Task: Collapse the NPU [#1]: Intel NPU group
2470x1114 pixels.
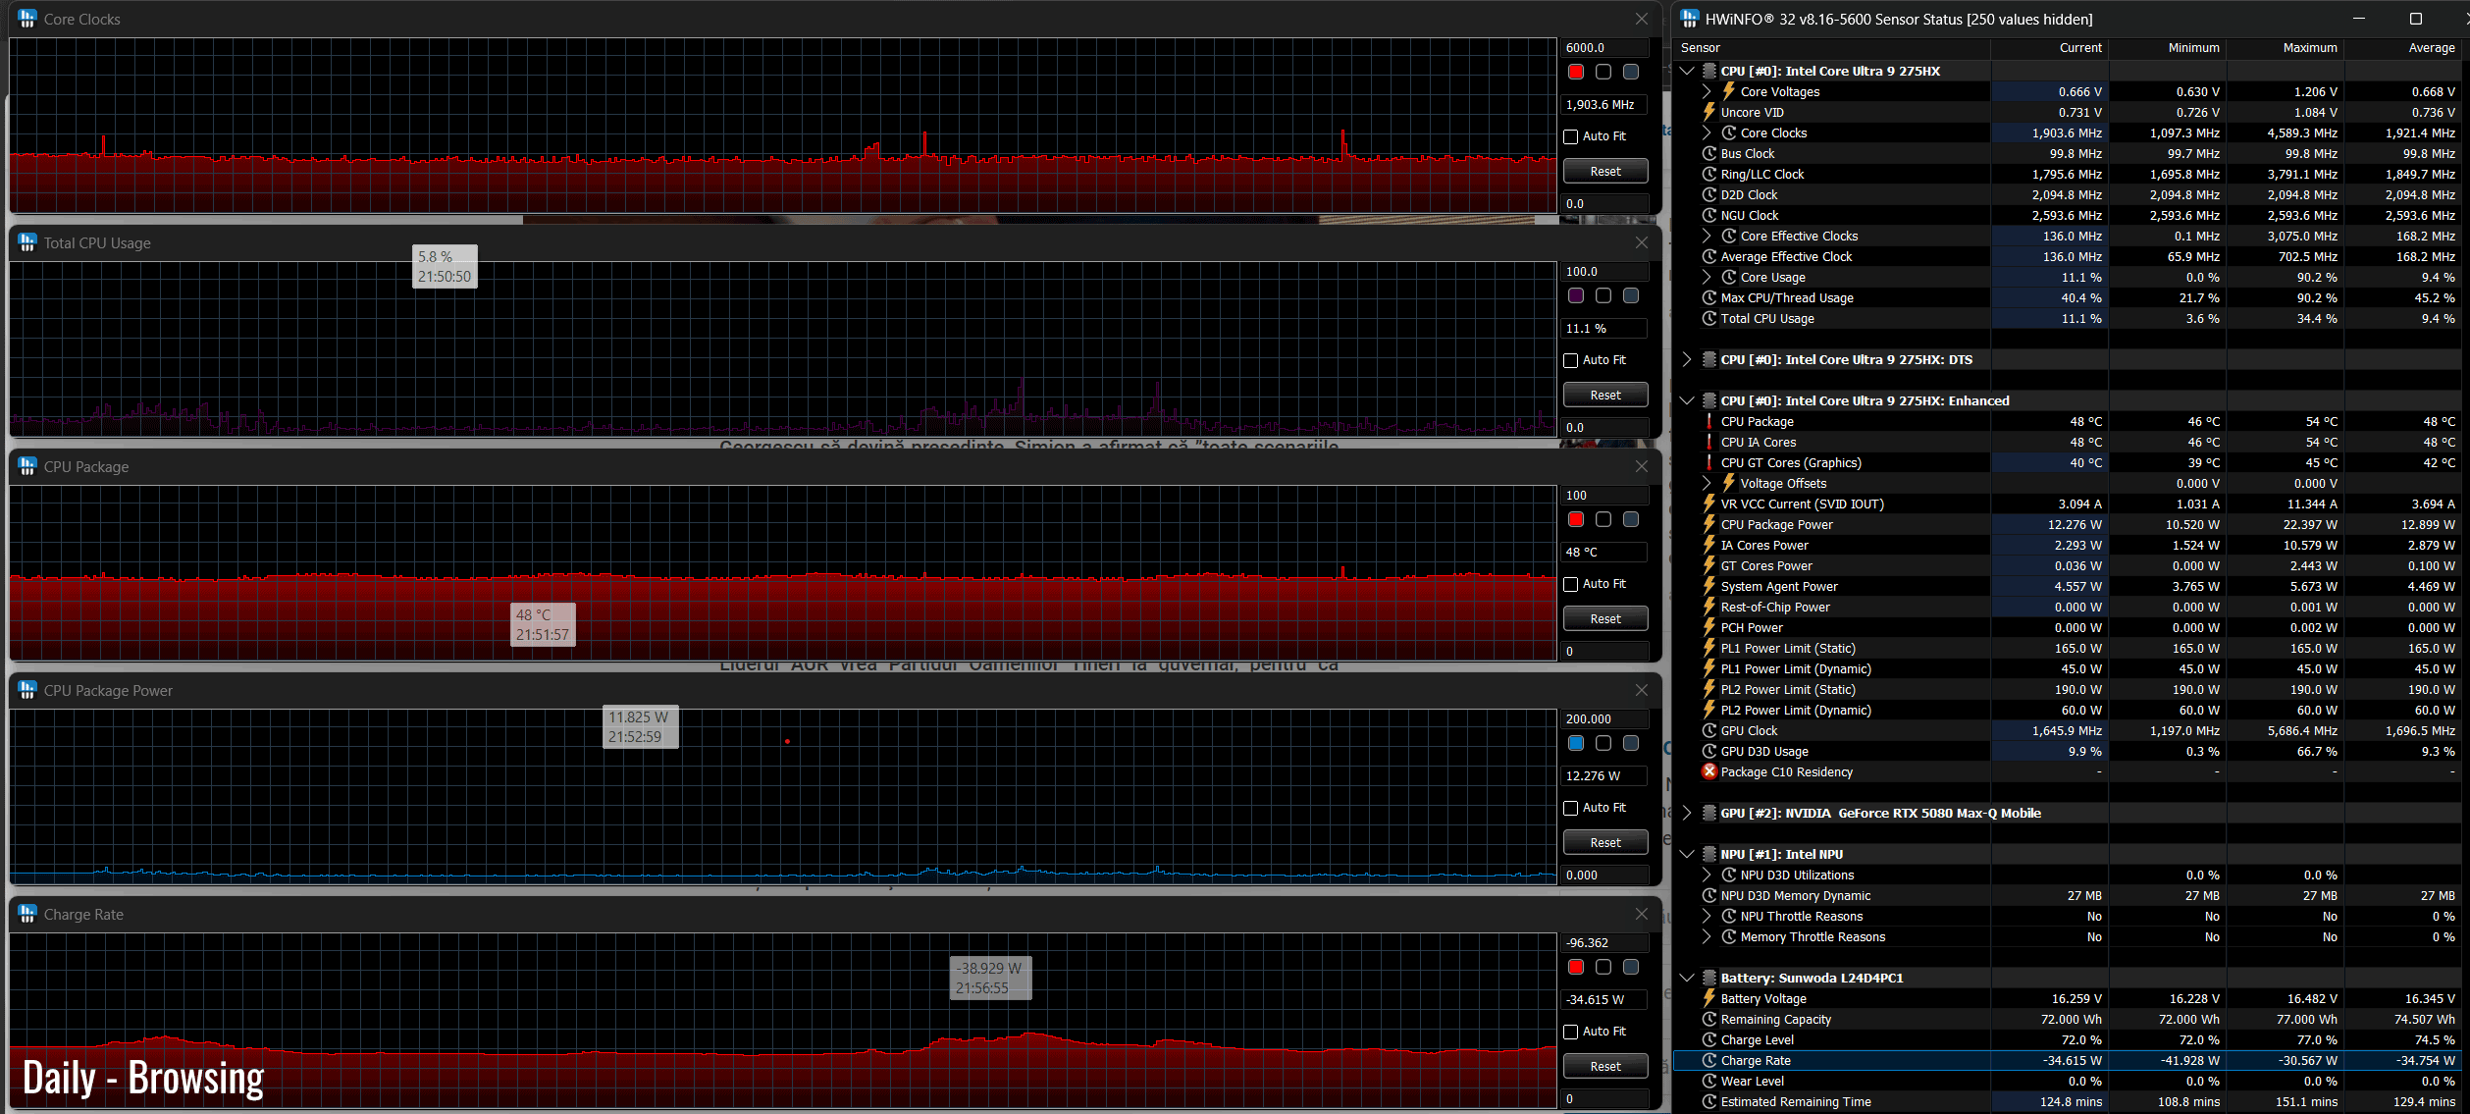Action: tap(1687, 854)
